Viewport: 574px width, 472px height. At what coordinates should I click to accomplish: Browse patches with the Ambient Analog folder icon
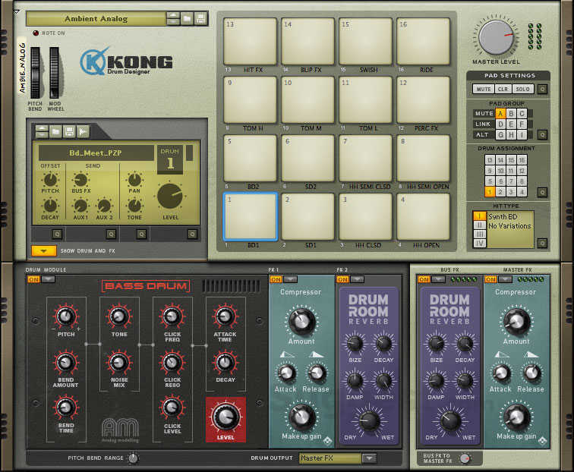(x=188, y=18)
